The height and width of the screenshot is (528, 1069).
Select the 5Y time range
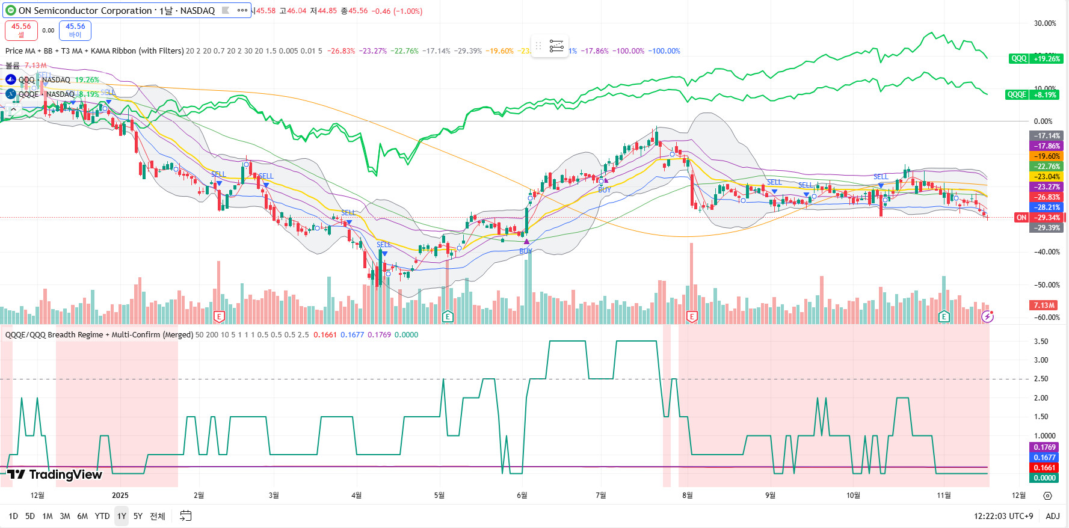coord(138,516)
